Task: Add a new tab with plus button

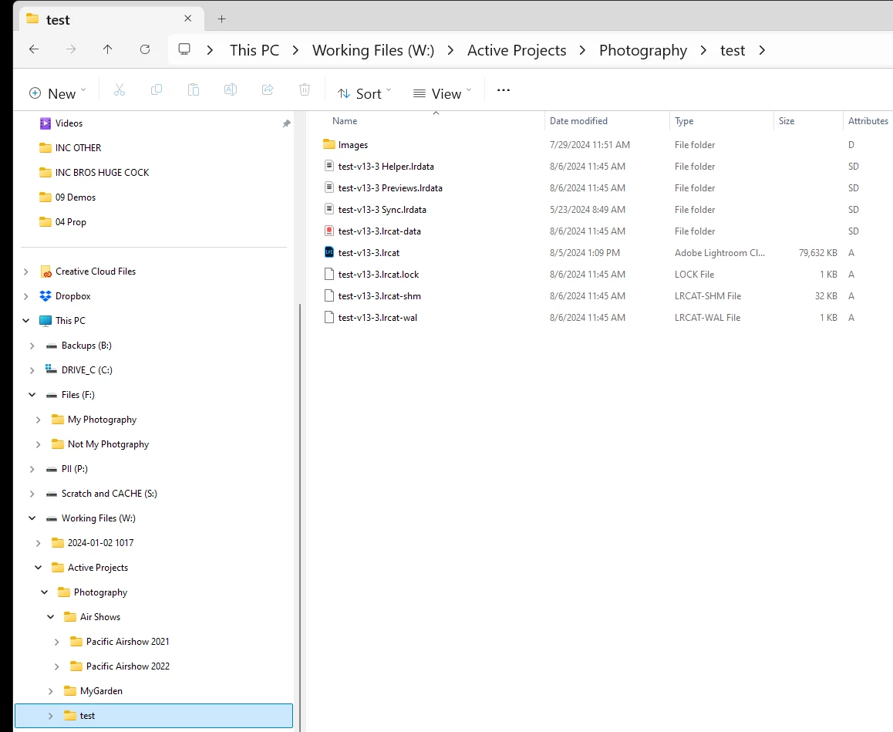Action: pos(222,19)
